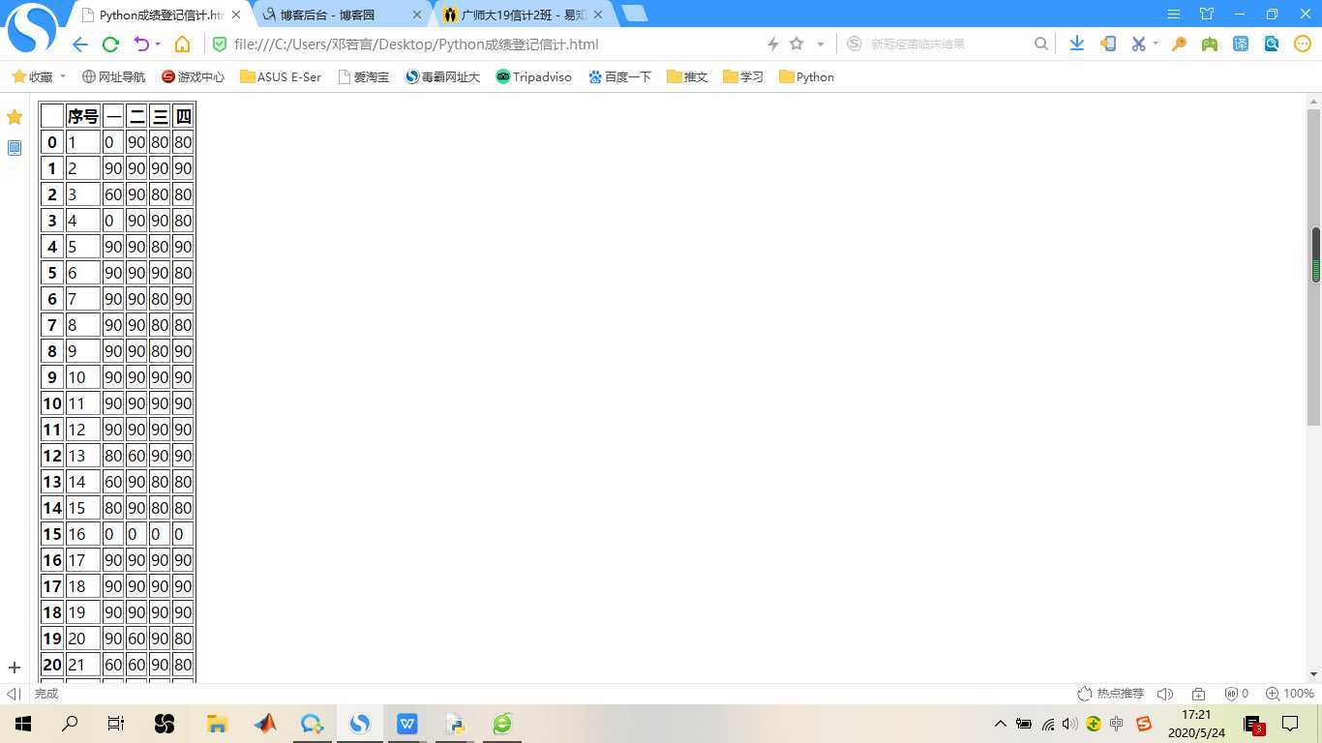Open the Windows Start menu
Screen dimensions: 1322x743
coord(22,723)
